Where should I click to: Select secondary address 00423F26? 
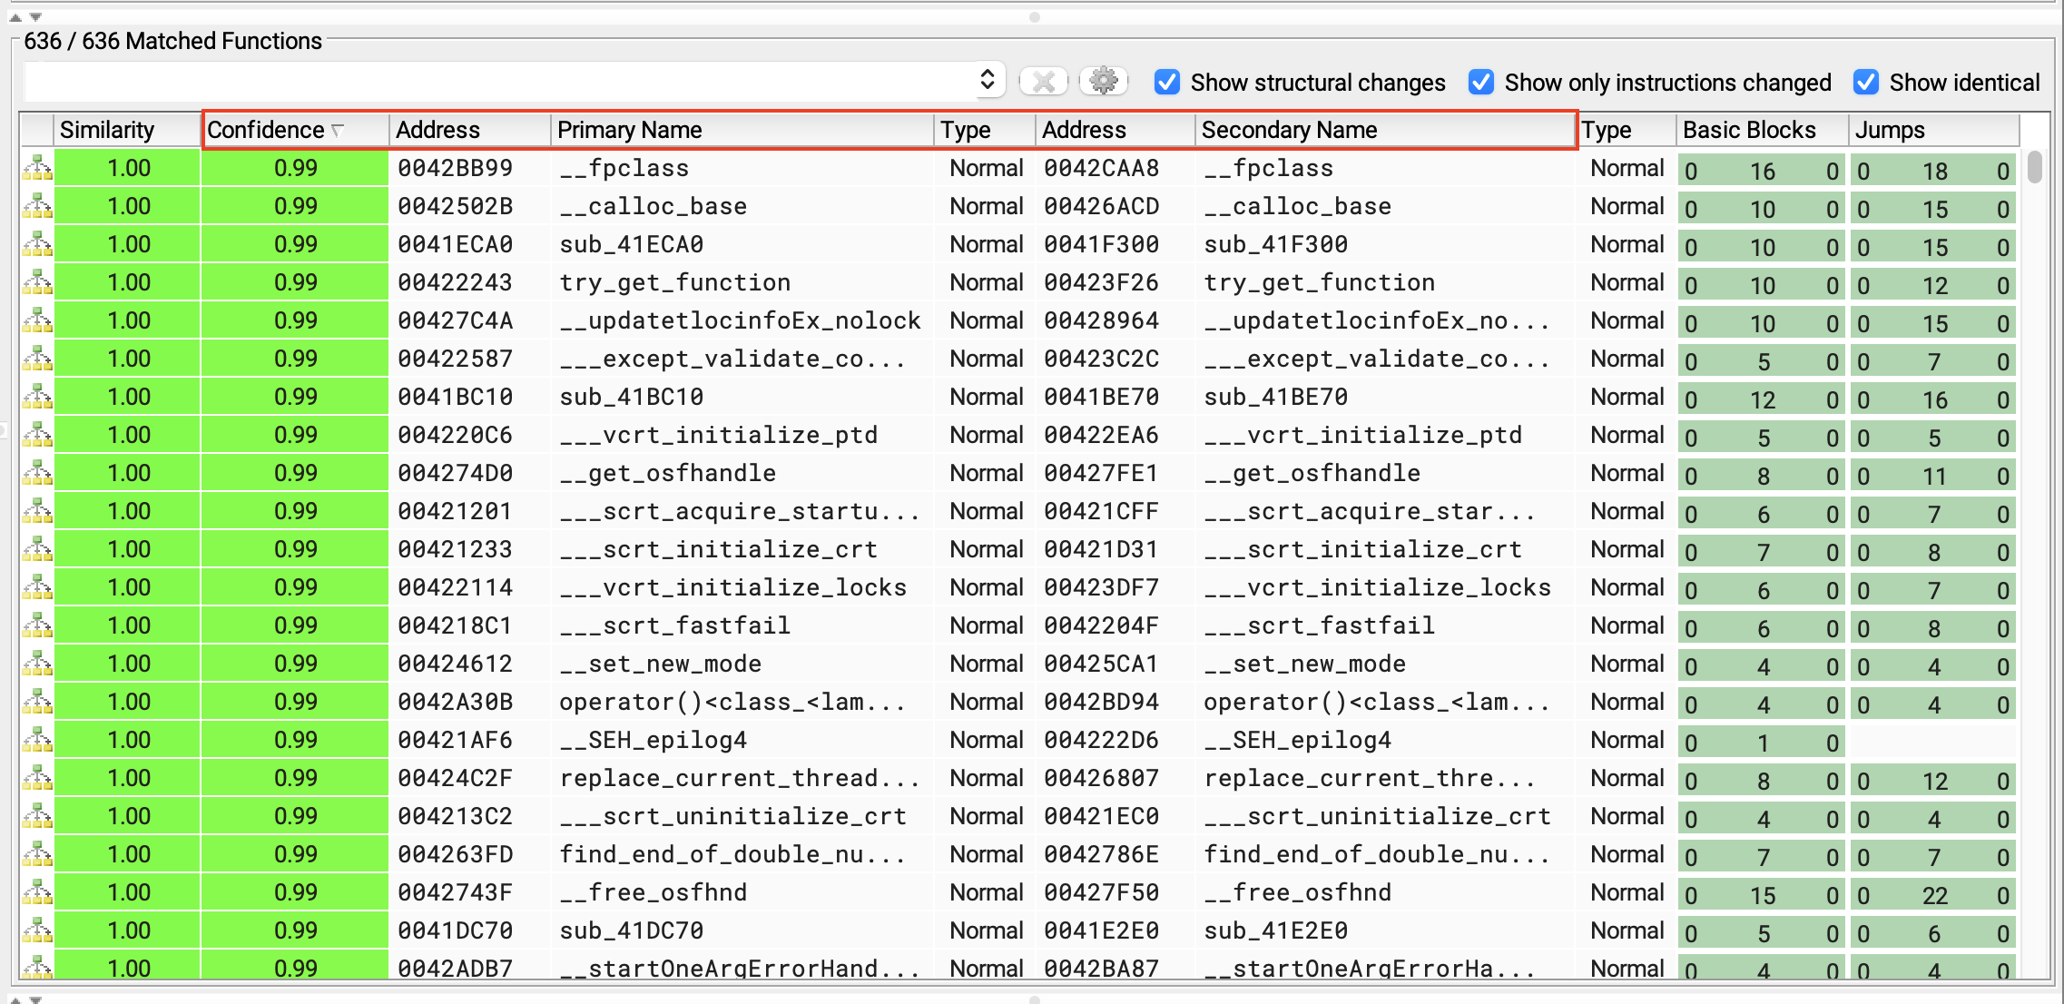click(1101, 282)
